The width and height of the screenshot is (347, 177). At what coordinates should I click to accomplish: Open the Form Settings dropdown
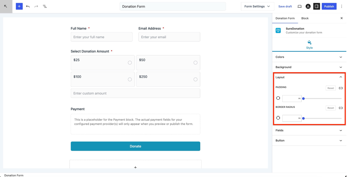tap(258, 6)
